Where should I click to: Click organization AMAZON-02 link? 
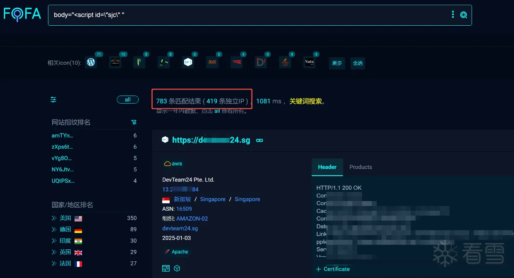point(192,218)
